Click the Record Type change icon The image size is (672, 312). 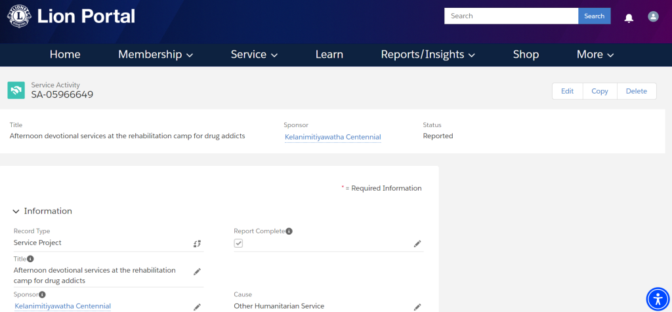(x=197, y=244)
